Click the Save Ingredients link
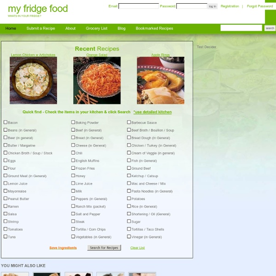 (x=63, y=248)
